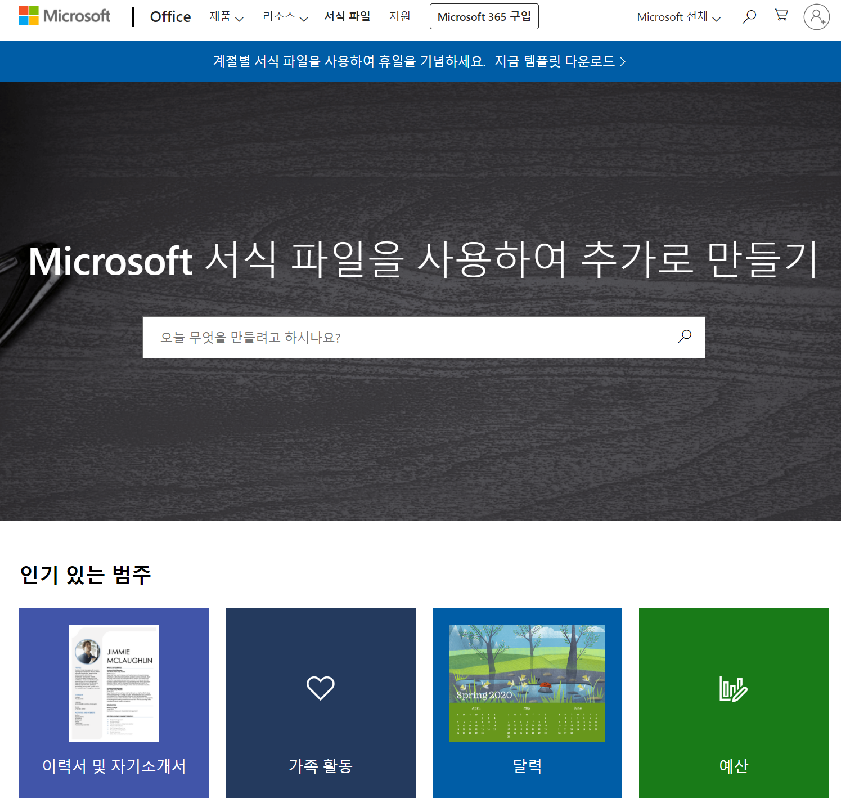Click the chart icon on 예산 tile

click(734, 689)
